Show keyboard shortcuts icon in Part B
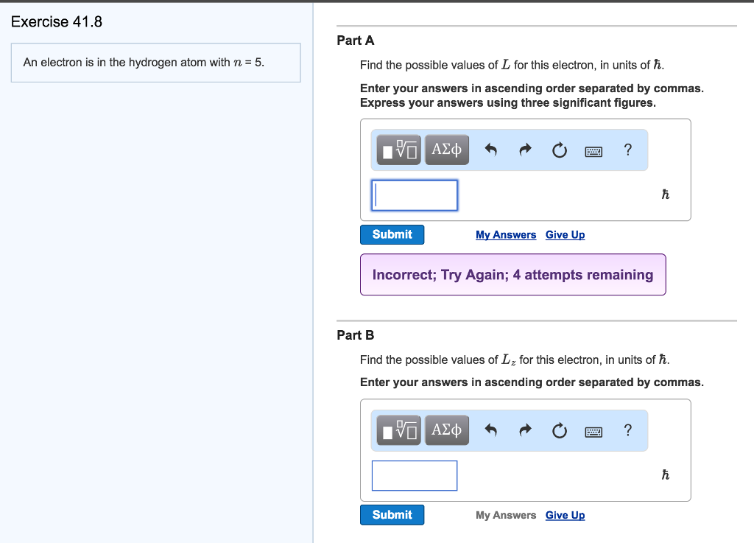This screenshot has width=754, height=543. point(594,432)
